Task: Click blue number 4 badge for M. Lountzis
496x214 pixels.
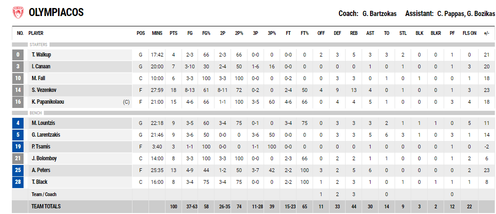Action: tap(18, 123)
